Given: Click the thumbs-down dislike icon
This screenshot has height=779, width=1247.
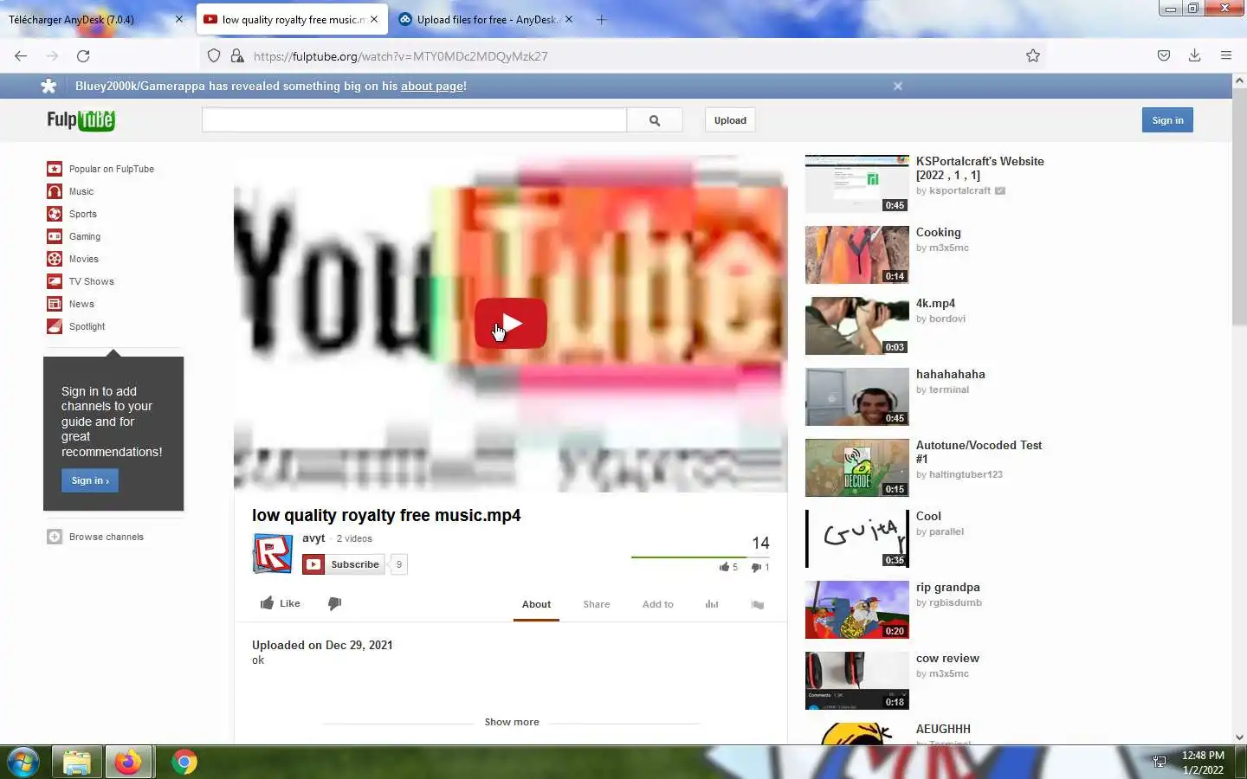Looking at the screenshot, I should (x=335, y=603).
